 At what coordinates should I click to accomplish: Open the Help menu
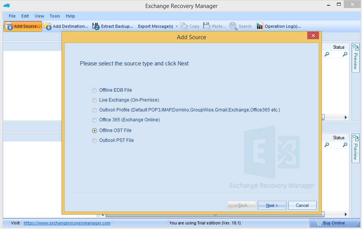tap(70, 16)
